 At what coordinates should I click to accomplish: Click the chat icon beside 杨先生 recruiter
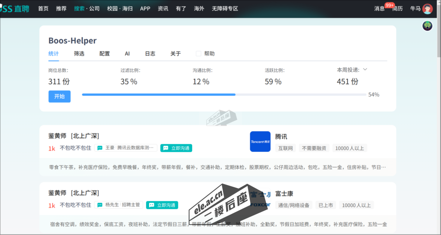click(100, 205)
